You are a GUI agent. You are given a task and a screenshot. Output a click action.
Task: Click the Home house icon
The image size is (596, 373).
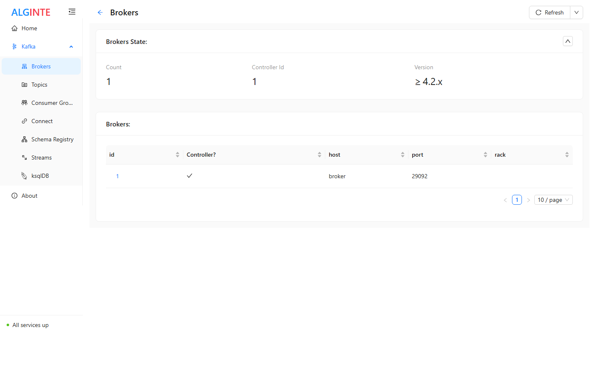pos(14,28)
